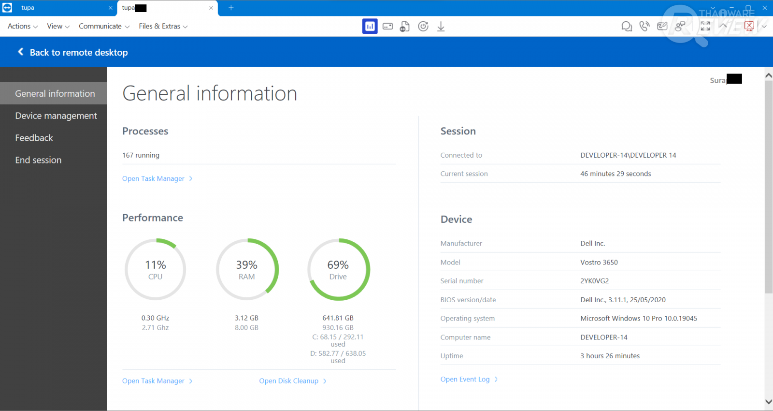Open the dashboard statistics toolbar icon
The image size is (773, 411).
[370, 26]
